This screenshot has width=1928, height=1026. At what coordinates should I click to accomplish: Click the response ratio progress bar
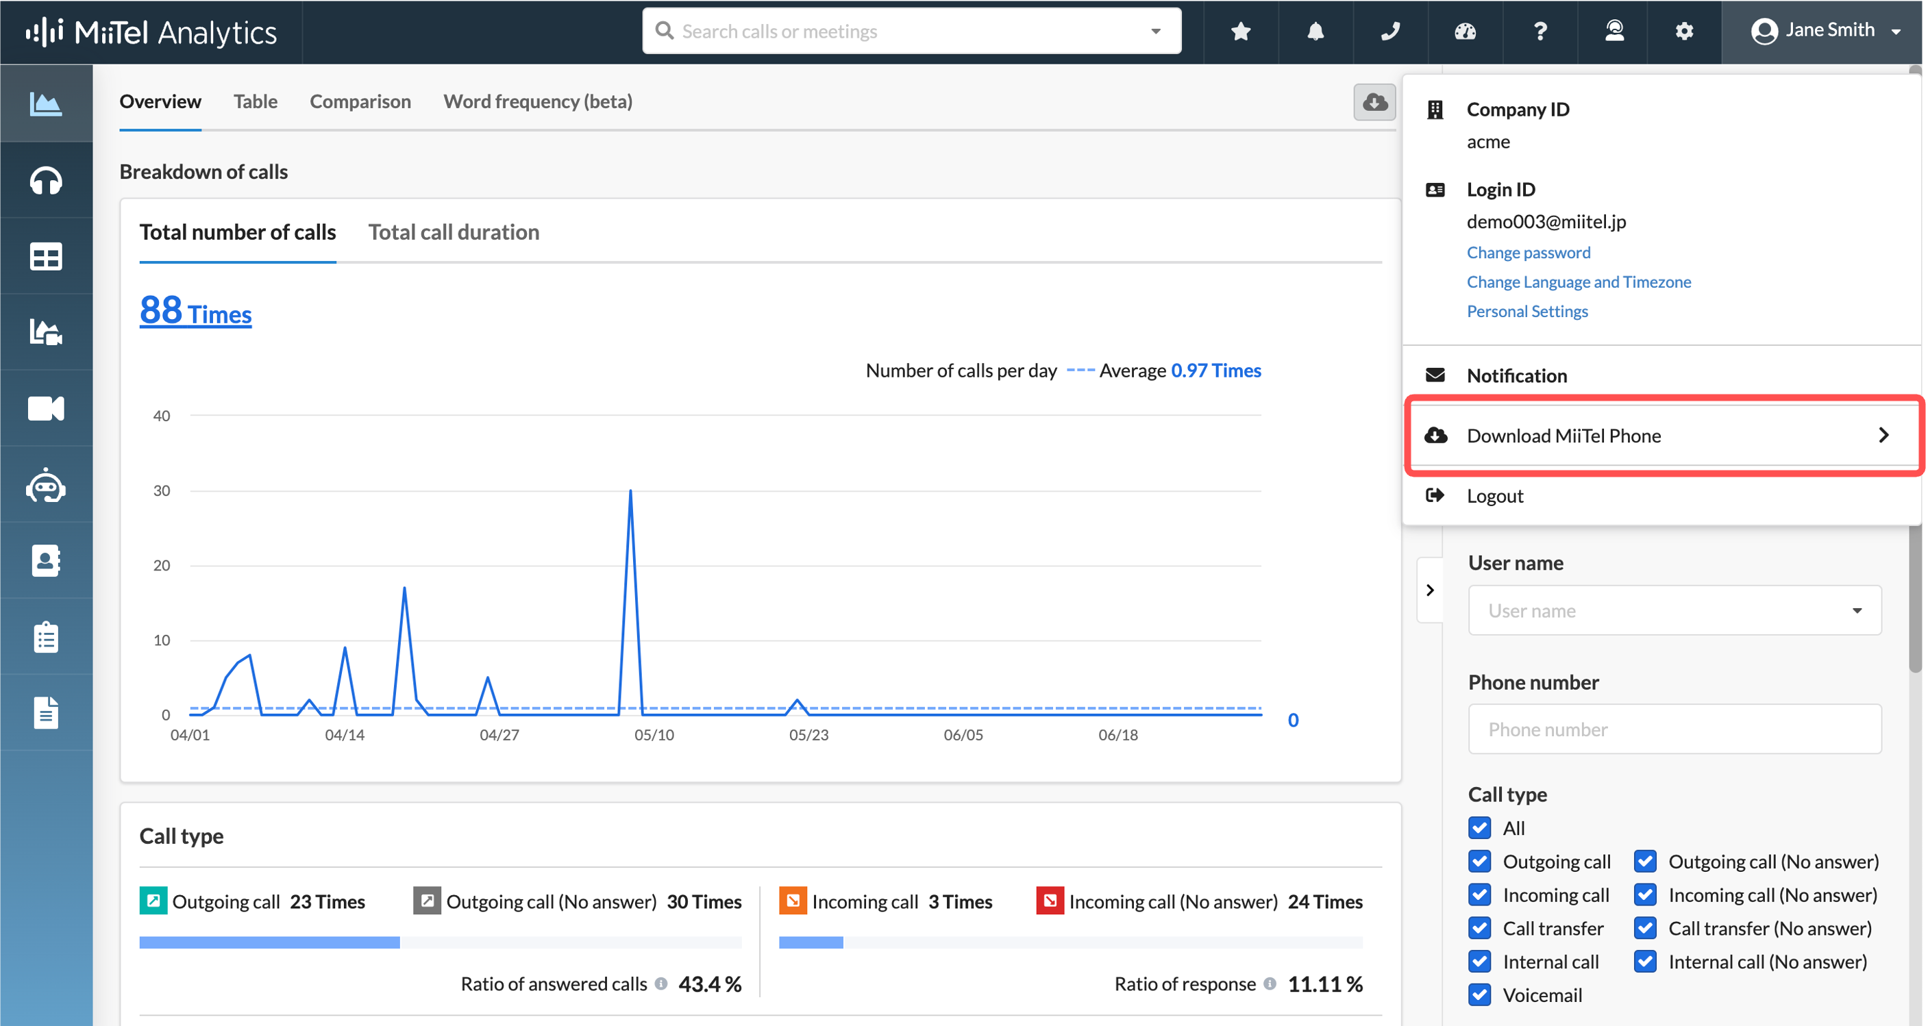coord(1070,942)
